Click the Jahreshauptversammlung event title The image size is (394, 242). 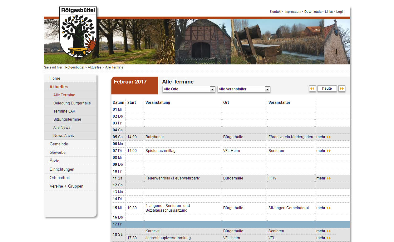coord(168,238)
